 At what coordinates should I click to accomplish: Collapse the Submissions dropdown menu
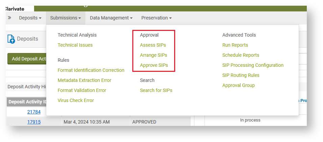(65, 18)
